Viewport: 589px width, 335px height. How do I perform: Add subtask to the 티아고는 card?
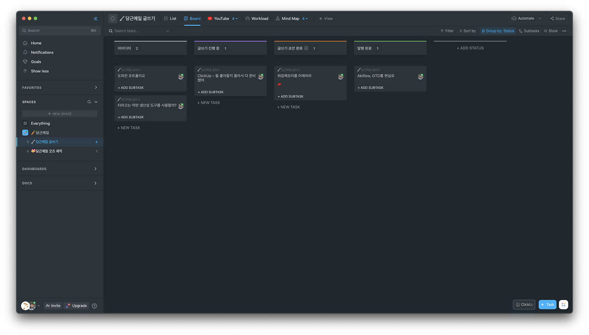131,117
